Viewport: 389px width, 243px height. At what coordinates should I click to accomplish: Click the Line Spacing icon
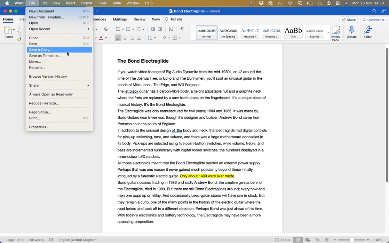(x=150, y=38)
